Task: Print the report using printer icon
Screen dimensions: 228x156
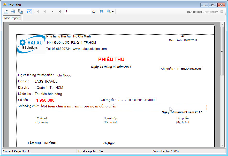Action: click(13, 12)
